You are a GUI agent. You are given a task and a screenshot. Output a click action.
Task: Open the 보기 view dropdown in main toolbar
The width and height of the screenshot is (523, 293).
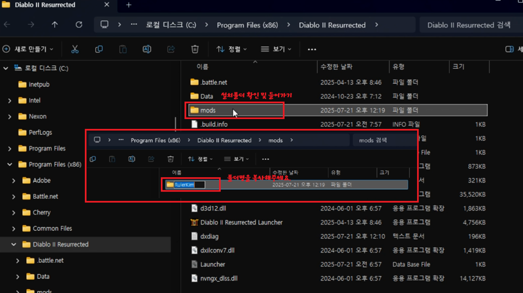(276, 50)
